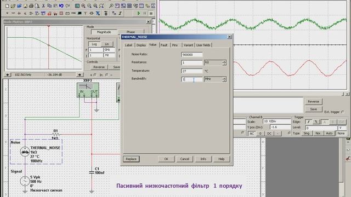Close the THERMAL_NOISE dialog

pyautogui.click(x=229, y=37)
